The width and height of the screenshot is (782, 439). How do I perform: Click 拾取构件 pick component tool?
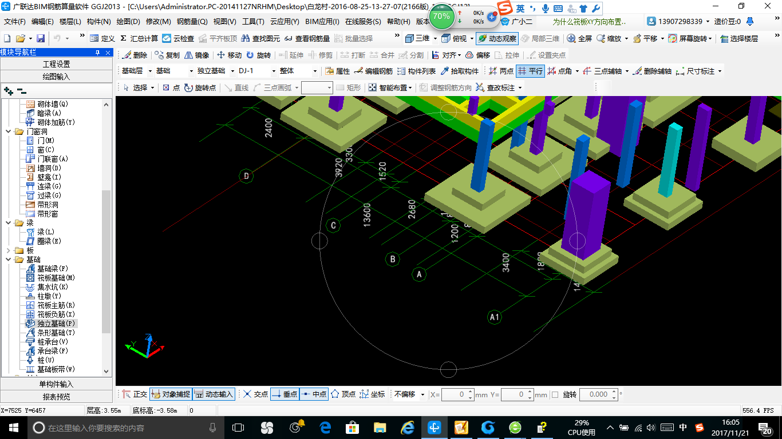[x=459, y=71]
